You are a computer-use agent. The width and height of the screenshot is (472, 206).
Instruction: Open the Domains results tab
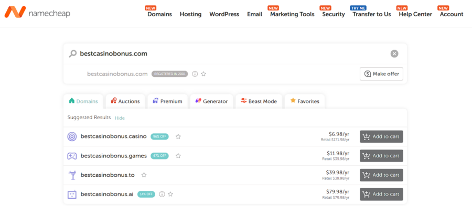83,101
